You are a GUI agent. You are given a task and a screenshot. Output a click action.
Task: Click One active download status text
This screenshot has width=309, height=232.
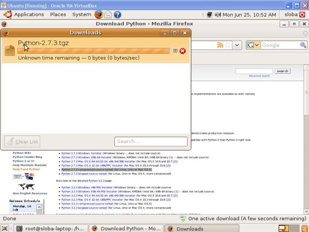pos(247,218)
